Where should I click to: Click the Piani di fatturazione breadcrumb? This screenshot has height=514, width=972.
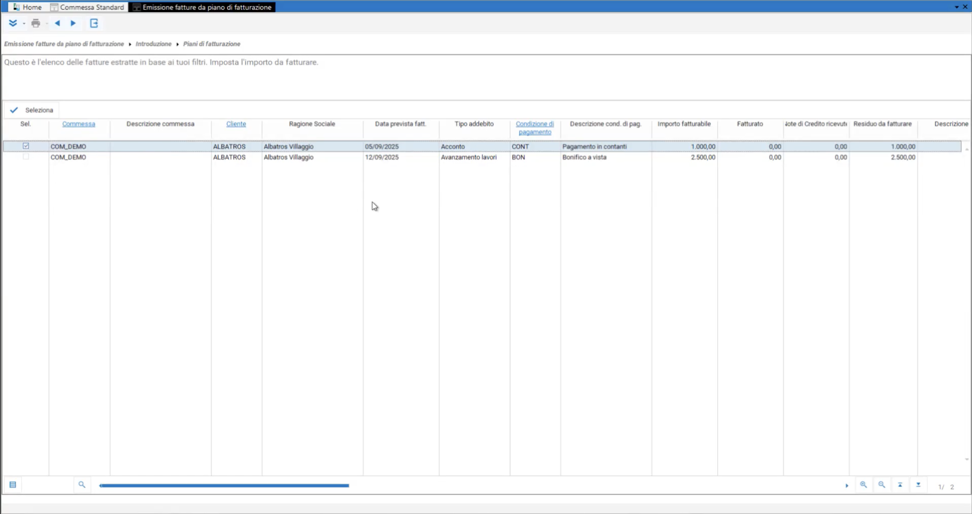212,44
